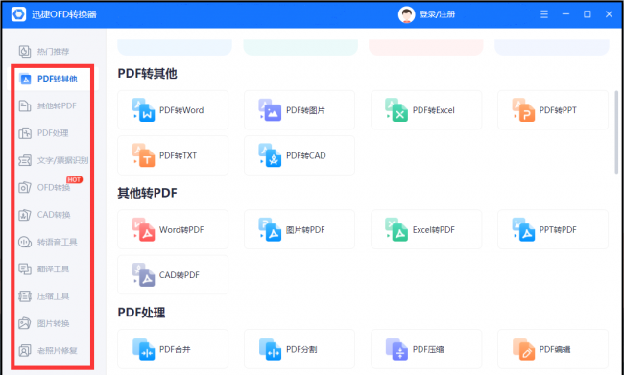Minimize the converter window
The width and height of the screenshot is (624, 375).
(565, 14)
